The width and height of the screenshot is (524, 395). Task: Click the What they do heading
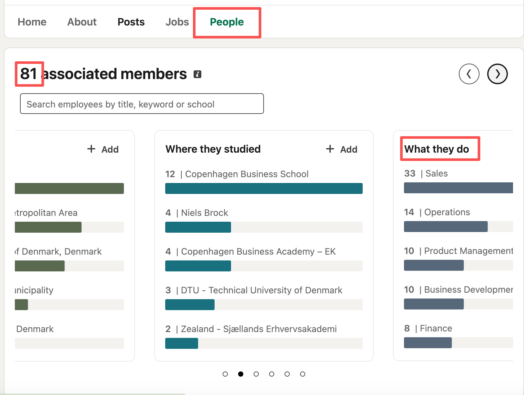437,149
